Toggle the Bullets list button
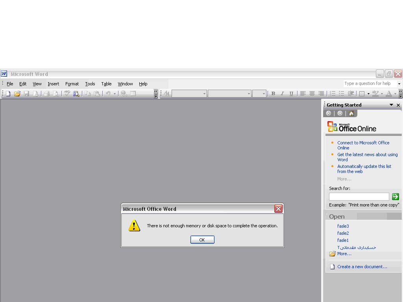This screenshot has height=302, width=403. pos(342,94)
